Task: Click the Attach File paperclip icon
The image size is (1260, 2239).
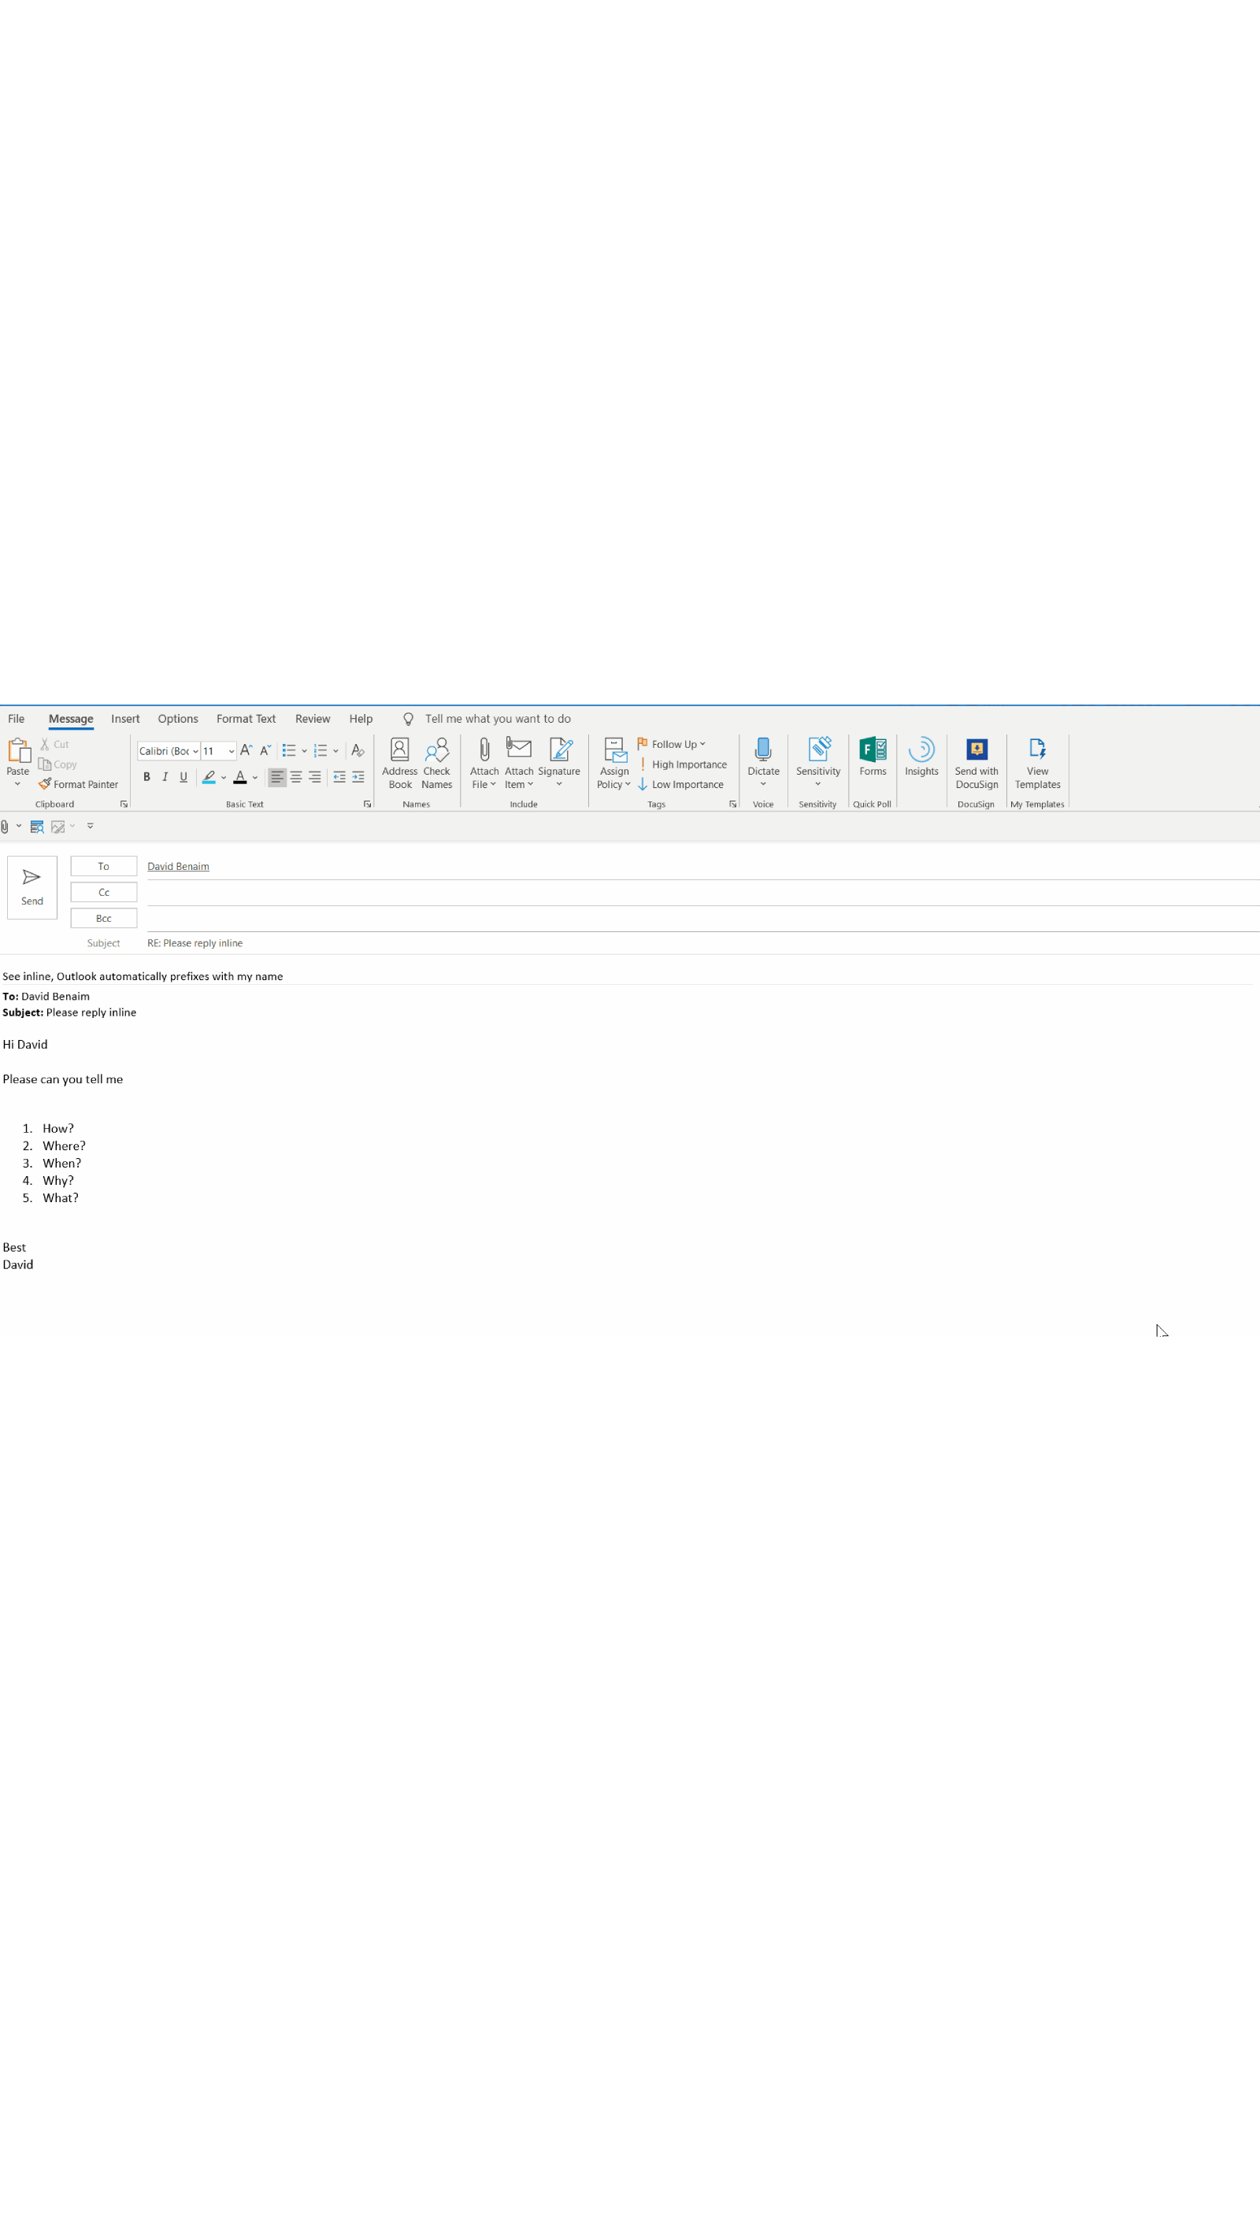Action: 484,750
